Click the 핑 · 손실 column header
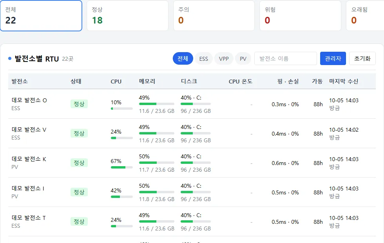Screen dimensions: 384x243 [x=288, y=82]
